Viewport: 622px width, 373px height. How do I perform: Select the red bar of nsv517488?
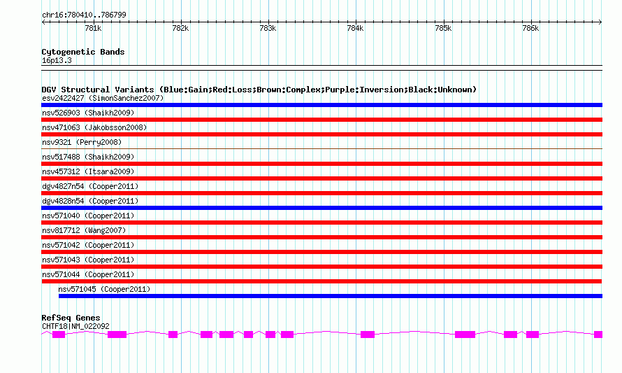pos(321,164)
